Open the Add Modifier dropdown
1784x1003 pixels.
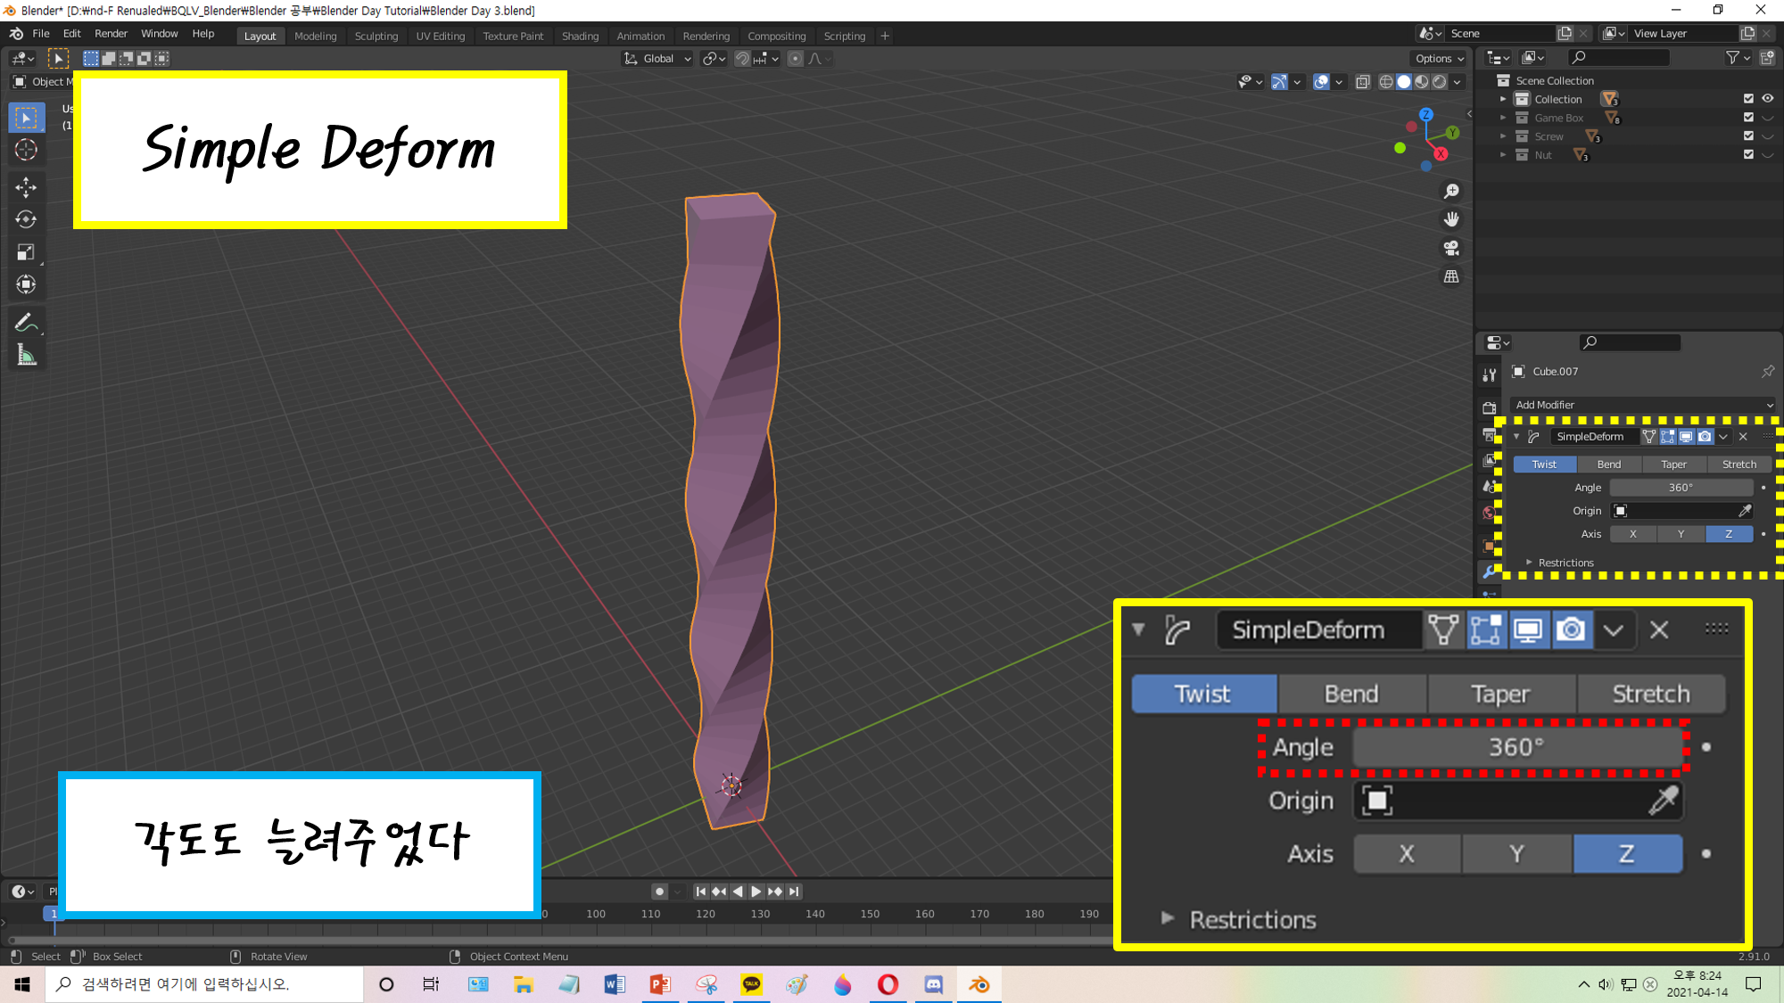tap(1643, 405)
